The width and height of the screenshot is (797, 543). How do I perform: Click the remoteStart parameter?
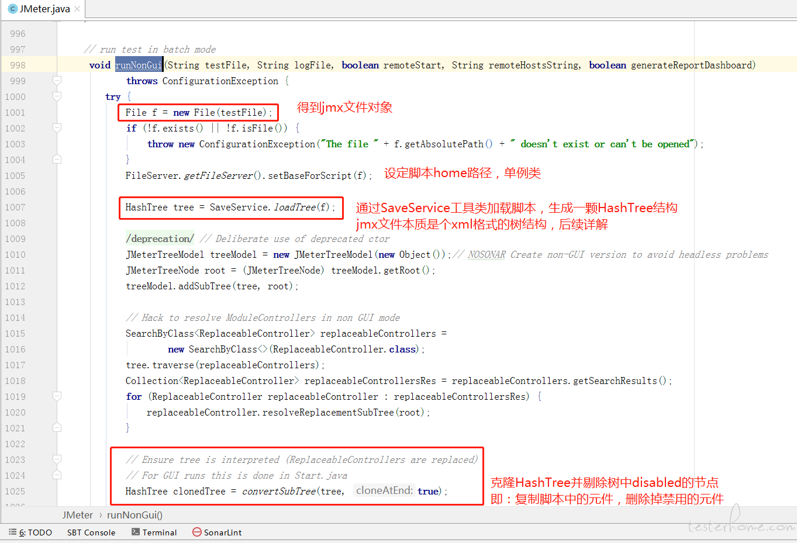[x=413, y=65]
